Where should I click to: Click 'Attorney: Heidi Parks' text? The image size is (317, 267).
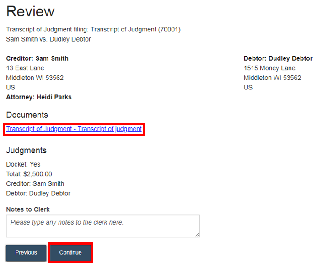[x=39, y=97]
